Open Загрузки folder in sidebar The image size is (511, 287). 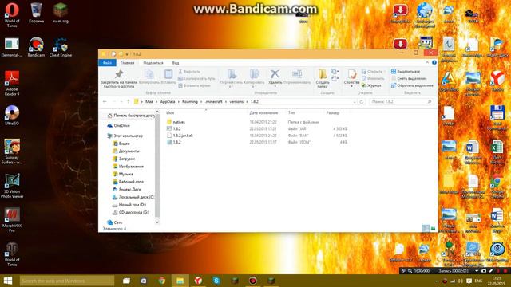tap(126, 159)
